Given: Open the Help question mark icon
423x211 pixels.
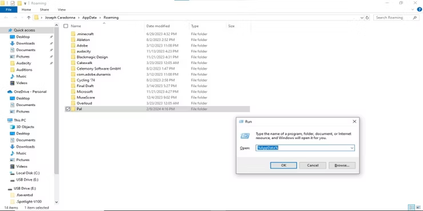Looking at the screenshot, I should click(419, 10).
